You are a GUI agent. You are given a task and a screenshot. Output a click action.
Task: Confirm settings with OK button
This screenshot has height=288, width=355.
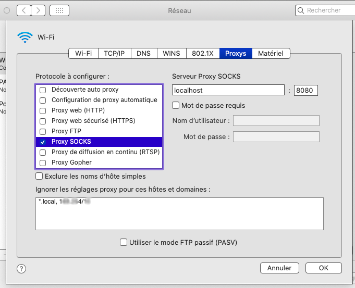[x=323, y=268]
